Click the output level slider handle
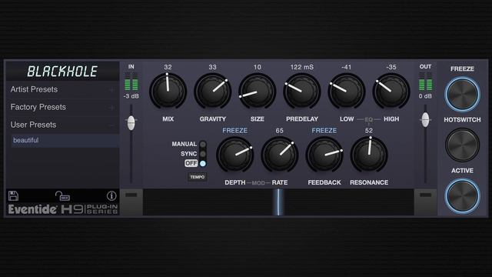The height and width of the screenshot is (277, 492). 425,120
